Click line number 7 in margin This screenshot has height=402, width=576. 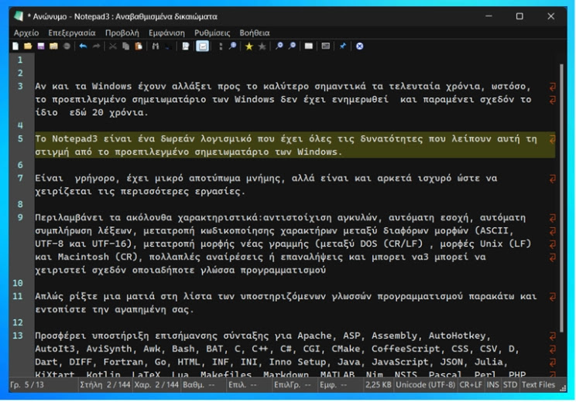20,179
